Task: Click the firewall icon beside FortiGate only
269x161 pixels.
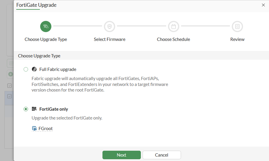Action: point(34,109)
